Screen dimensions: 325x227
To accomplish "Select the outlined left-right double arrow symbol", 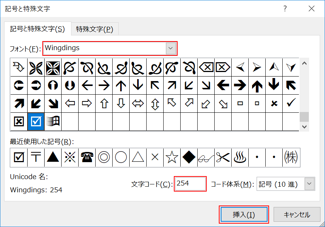I will tap(138, 103).
